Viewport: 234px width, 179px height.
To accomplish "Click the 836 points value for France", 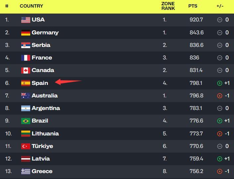I will (x=194, y=58).
